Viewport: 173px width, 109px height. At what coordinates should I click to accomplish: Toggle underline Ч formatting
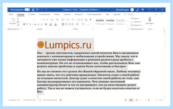pos(30,24)
